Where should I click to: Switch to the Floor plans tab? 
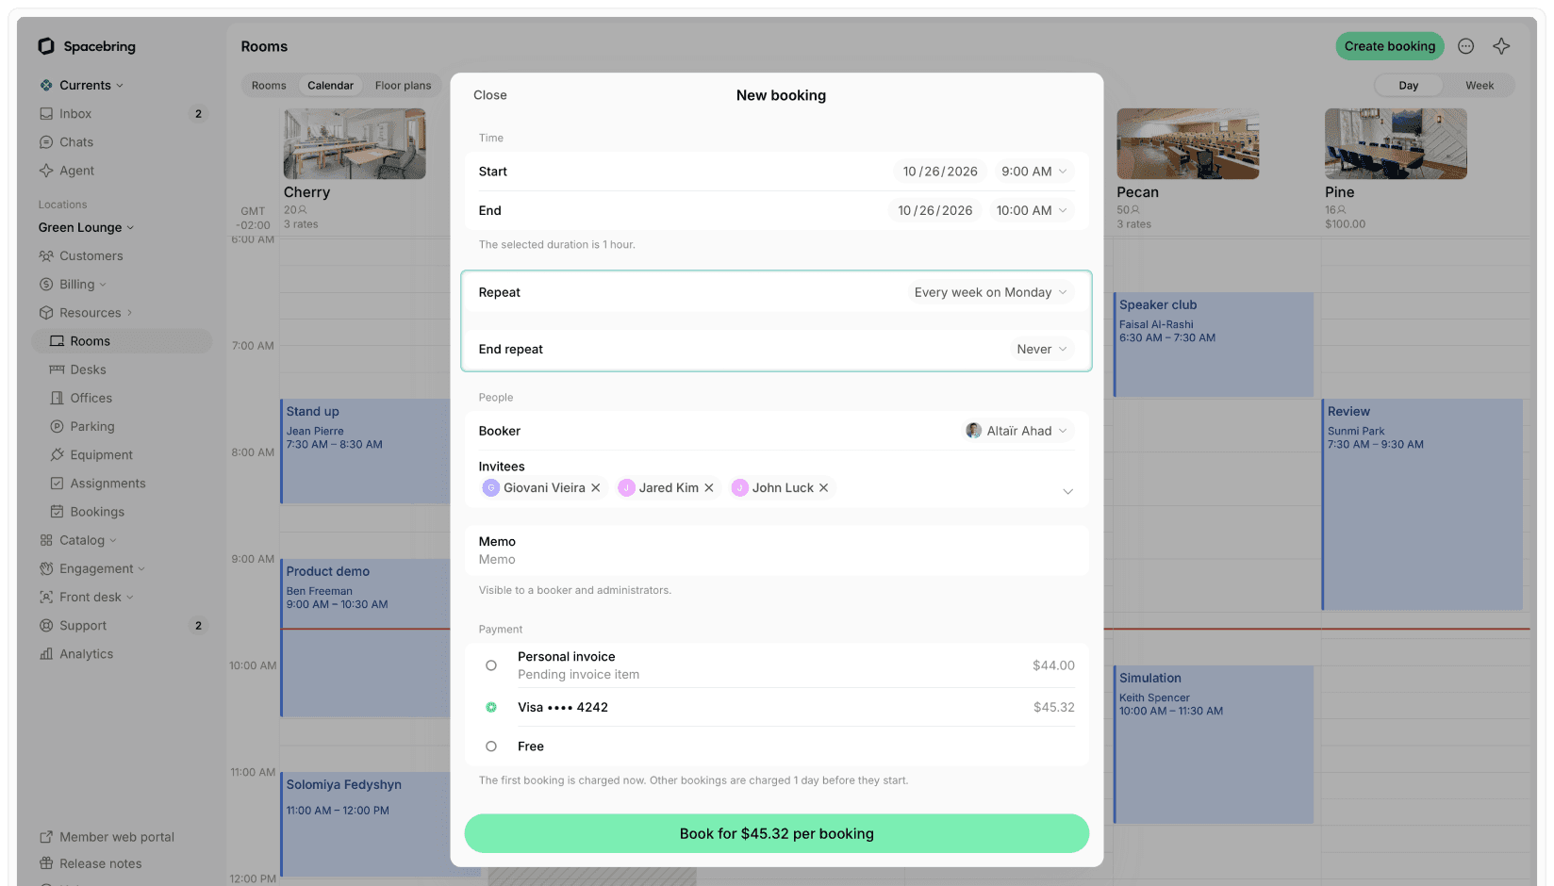(403, 86)
